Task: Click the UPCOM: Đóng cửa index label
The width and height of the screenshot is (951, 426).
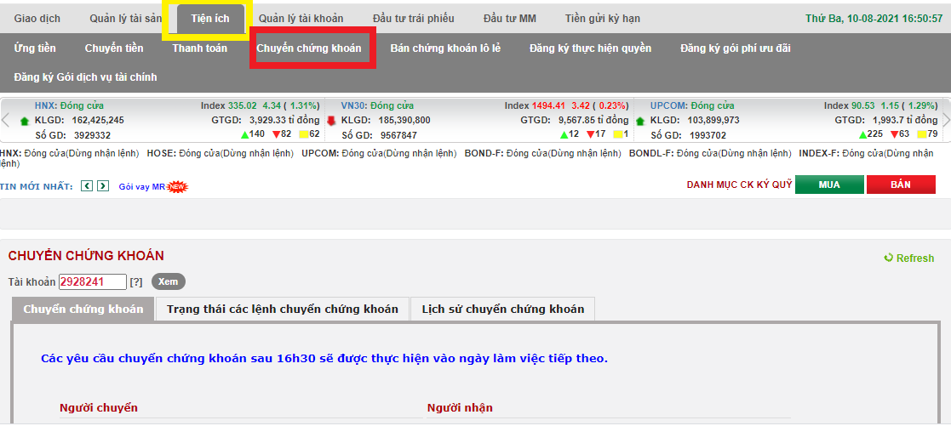Action: 692,106
